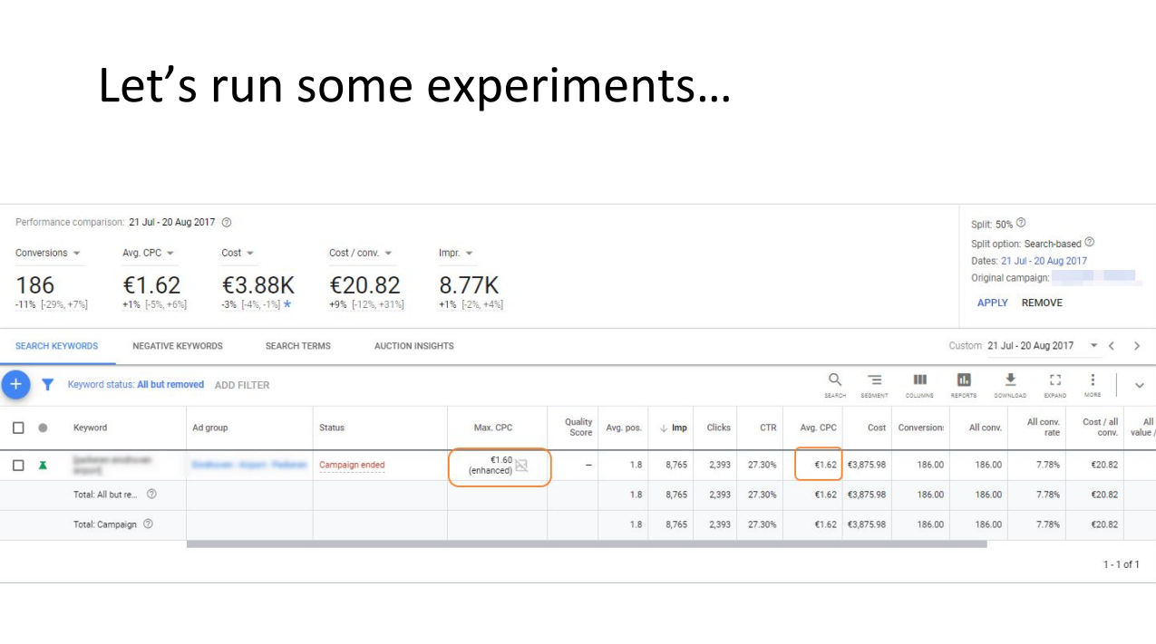Click the blue star significance marker under Cost
1156x644 pixels.
click(x=287, y=305)
